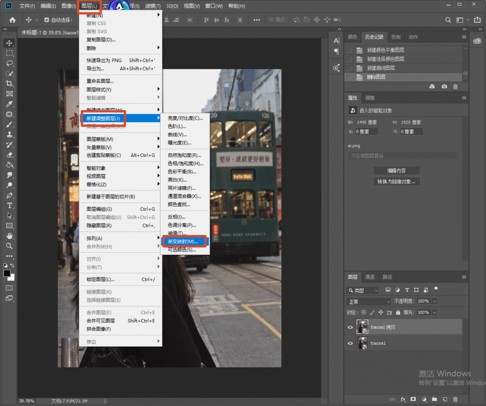This screenshot has height=406, width=486.
Task: Open the 类型 layer filter dropdown
Action: (x=363, y=290)
